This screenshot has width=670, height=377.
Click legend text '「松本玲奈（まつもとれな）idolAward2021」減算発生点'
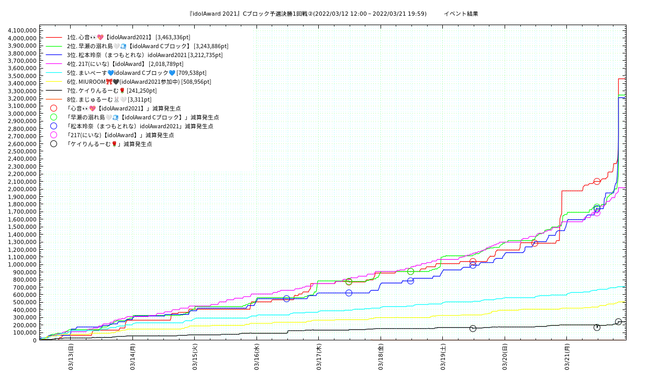click(140, 126)
